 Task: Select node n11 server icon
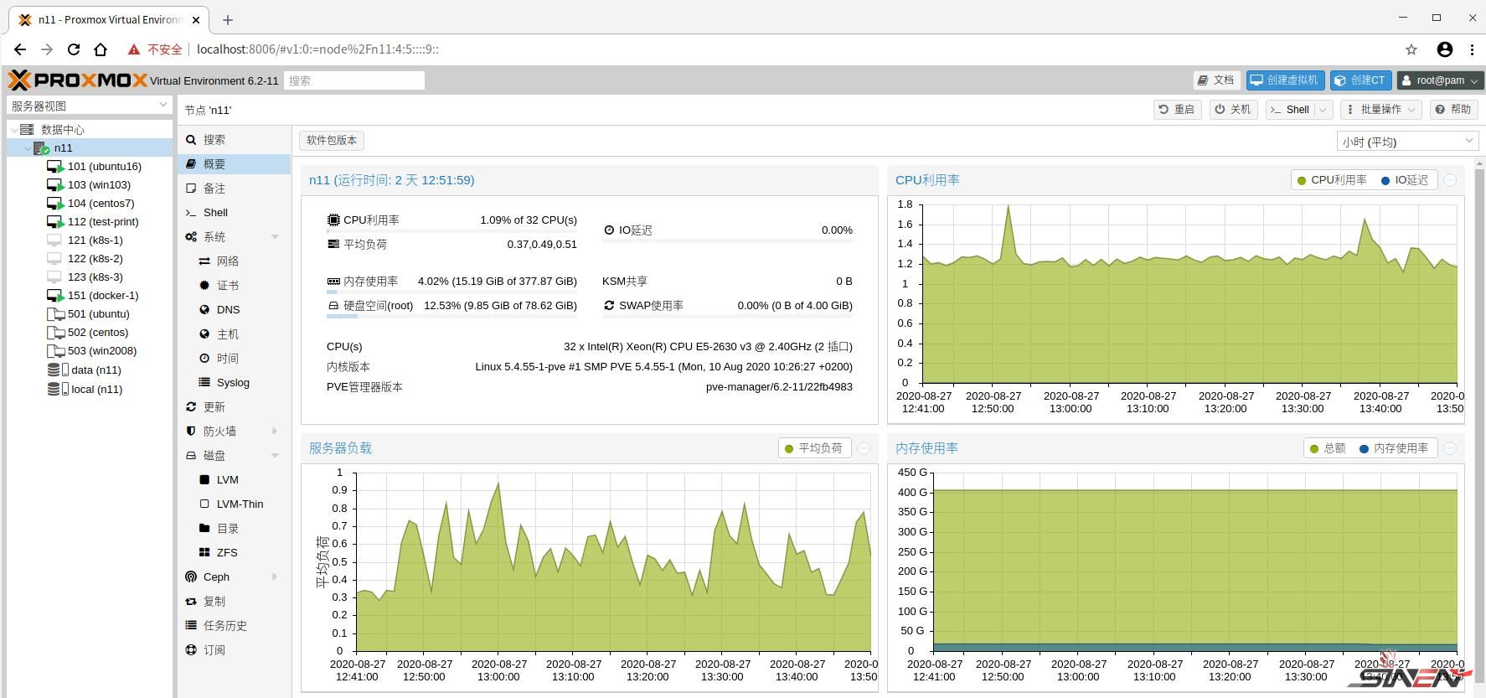coord(42,148)
